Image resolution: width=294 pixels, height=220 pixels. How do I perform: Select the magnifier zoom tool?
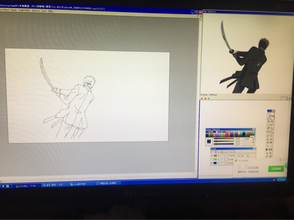click(272, 132)
